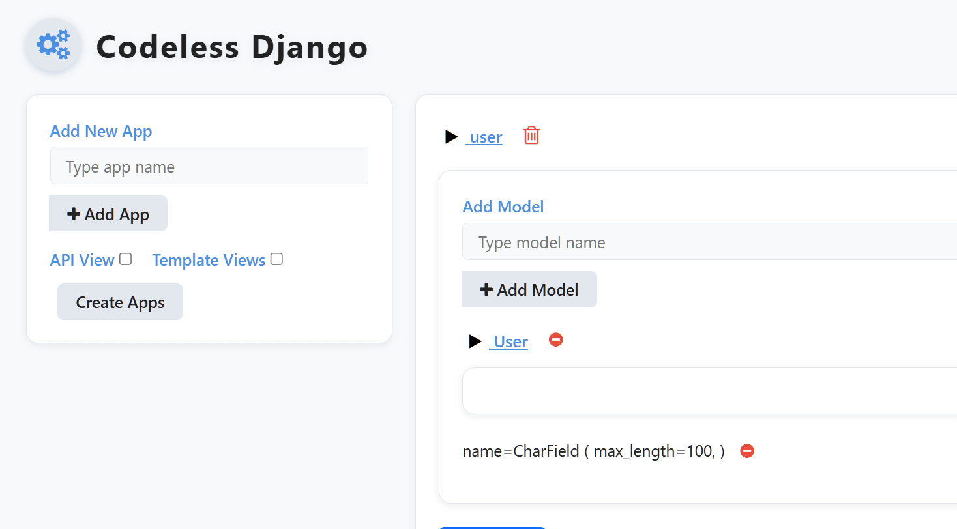Remove the name CharField with minus icon

[x=747, y=451]
